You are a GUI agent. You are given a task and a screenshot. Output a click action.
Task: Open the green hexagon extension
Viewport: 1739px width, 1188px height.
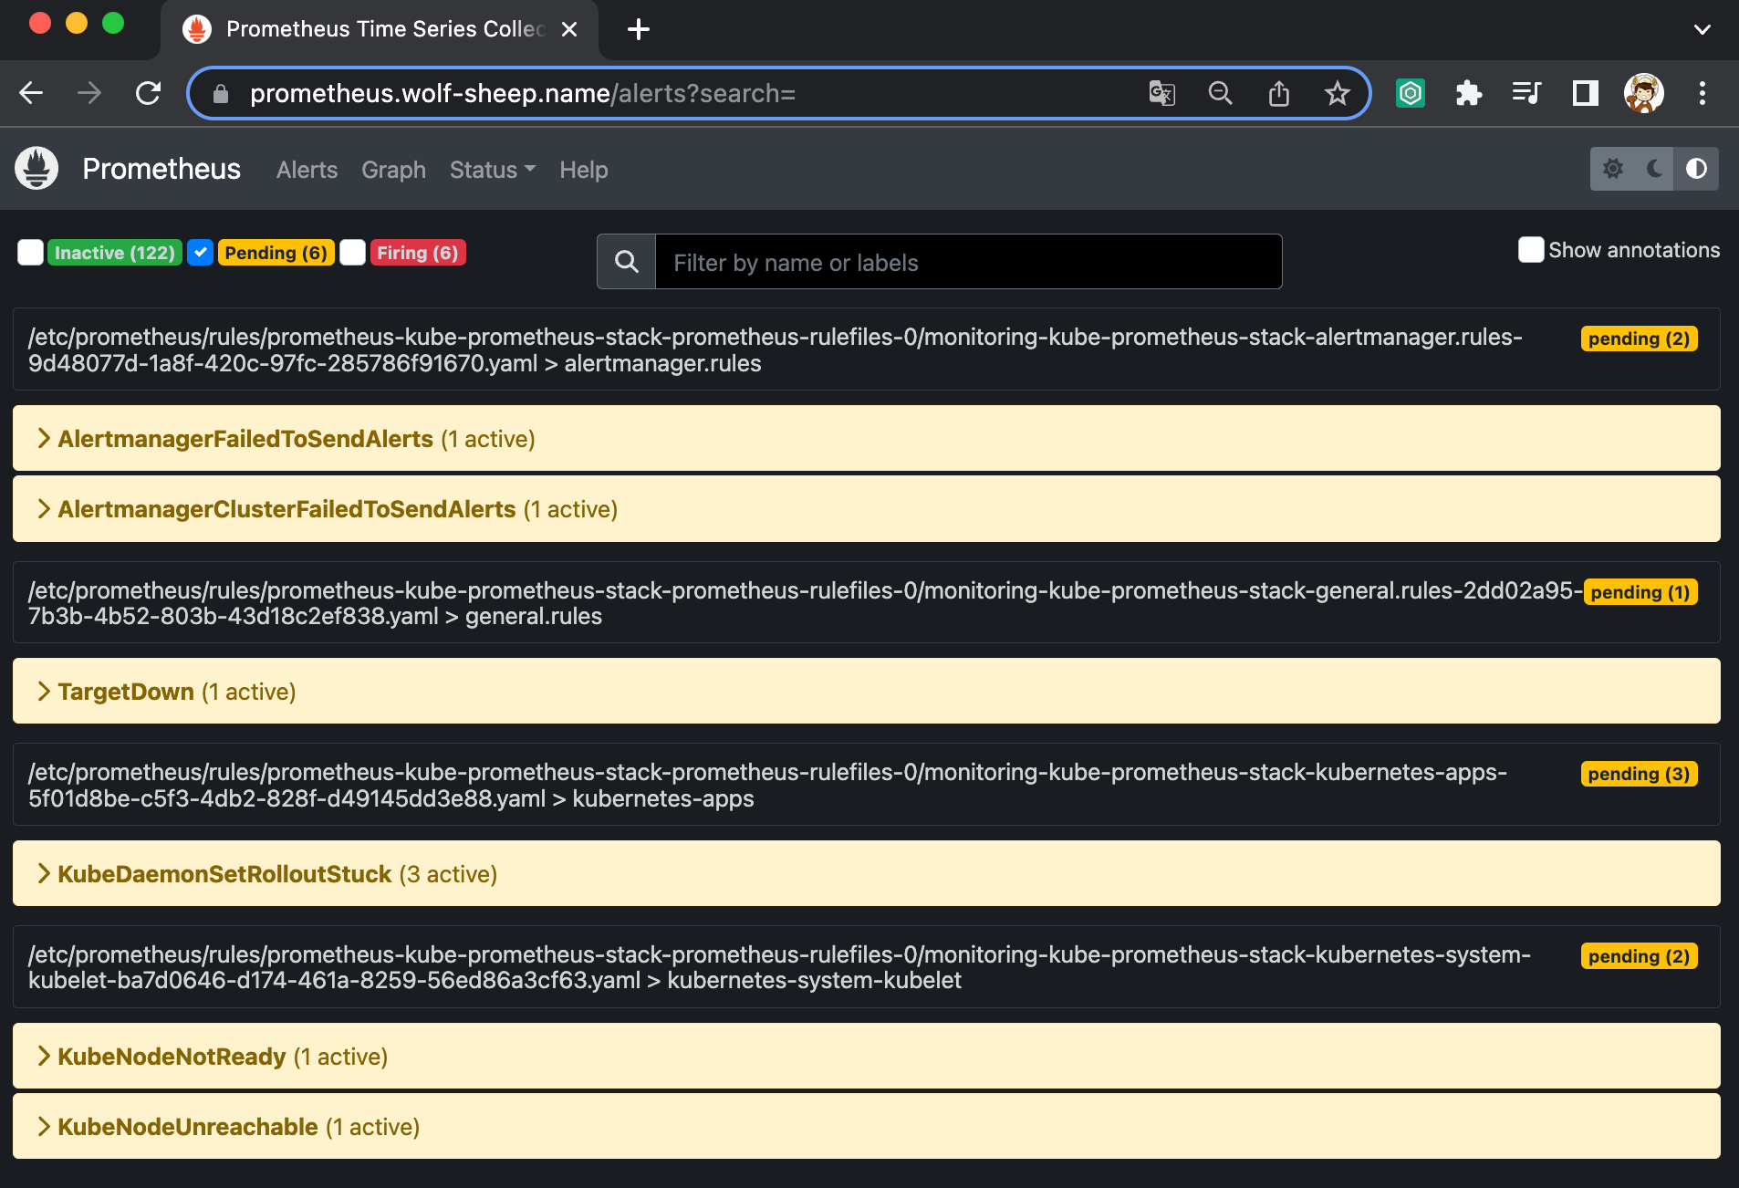[1411, 93]
